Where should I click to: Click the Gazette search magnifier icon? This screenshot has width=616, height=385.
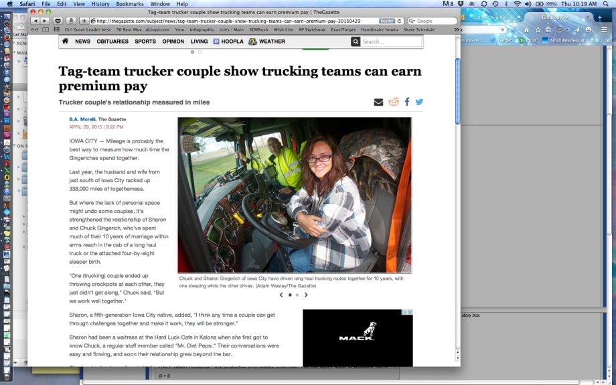point(356,42)
